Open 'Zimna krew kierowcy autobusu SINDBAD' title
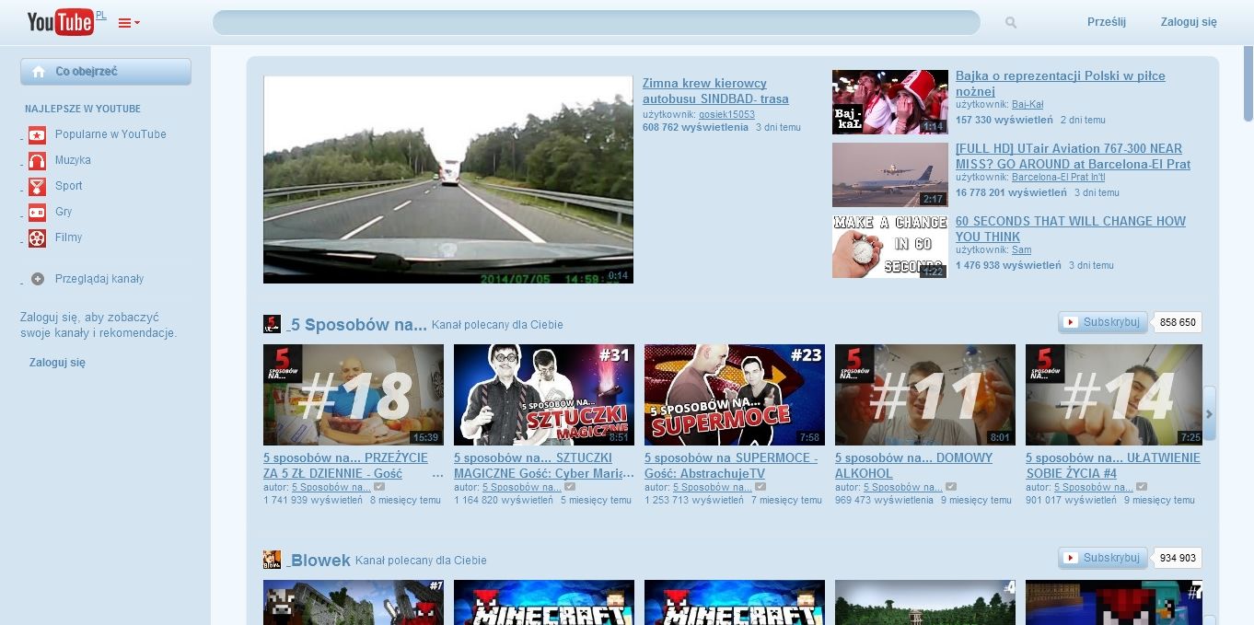The width and height of the screenshot is (1254, 625). point(715,91)
